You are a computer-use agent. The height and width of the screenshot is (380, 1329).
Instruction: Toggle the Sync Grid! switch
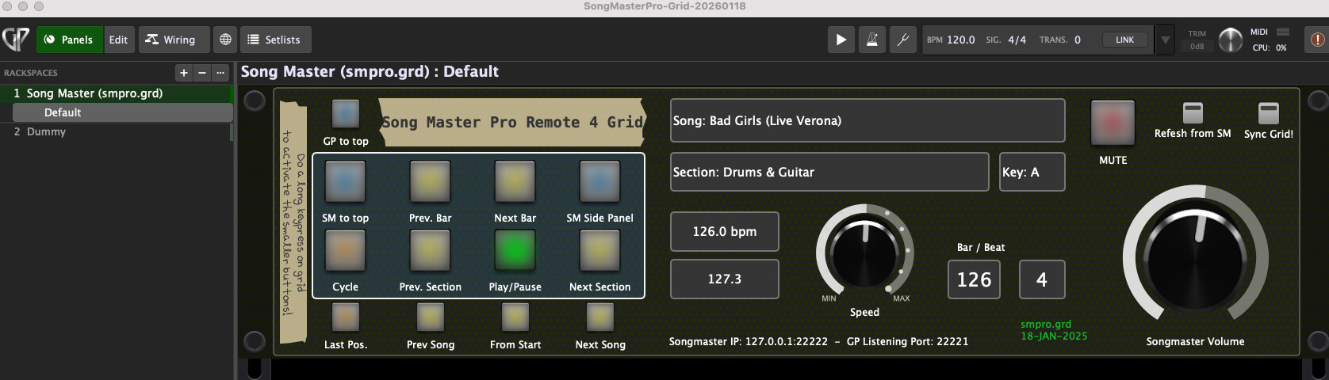click(1268, 112)
